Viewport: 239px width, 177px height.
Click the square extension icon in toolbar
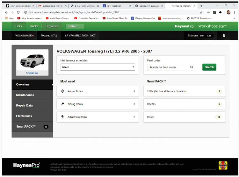point(214,12)
